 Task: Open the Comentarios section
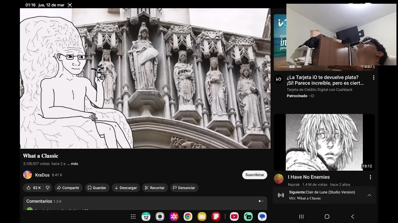[x=145, y=203]
